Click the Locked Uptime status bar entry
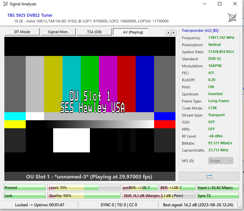The image size is (244, 211). 40,205
